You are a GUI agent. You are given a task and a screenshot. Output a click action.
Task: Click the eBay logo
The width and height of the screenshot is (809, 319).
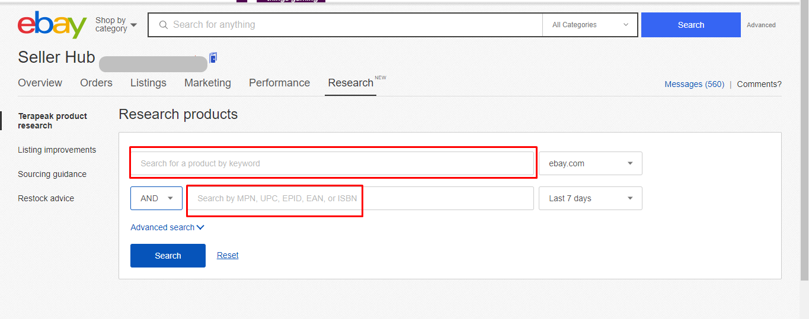coord(52,25)
